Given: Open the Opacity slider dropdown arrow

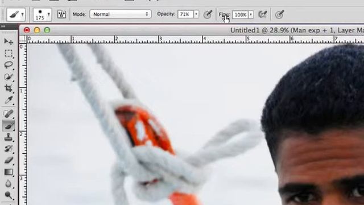Looking at the screenshot, I should click(196, 14).
